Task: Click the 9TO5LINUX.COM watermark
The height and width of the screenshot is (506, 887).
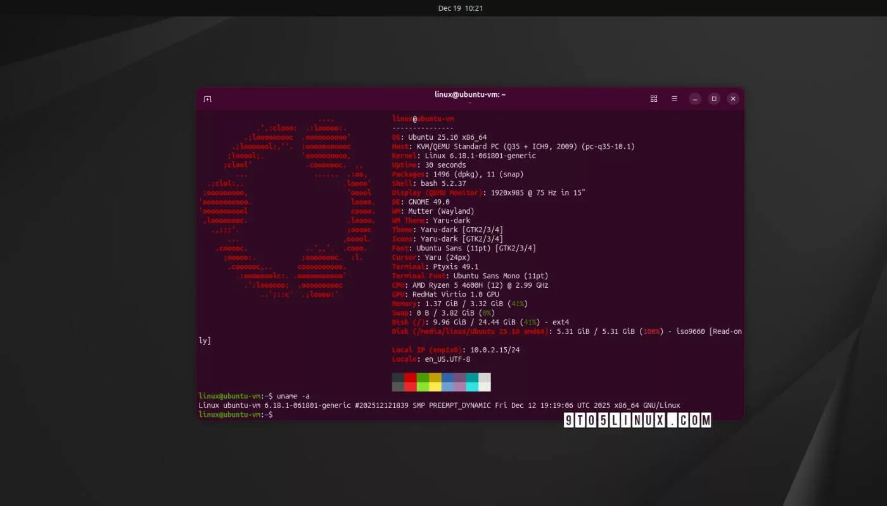Action: 637,420
